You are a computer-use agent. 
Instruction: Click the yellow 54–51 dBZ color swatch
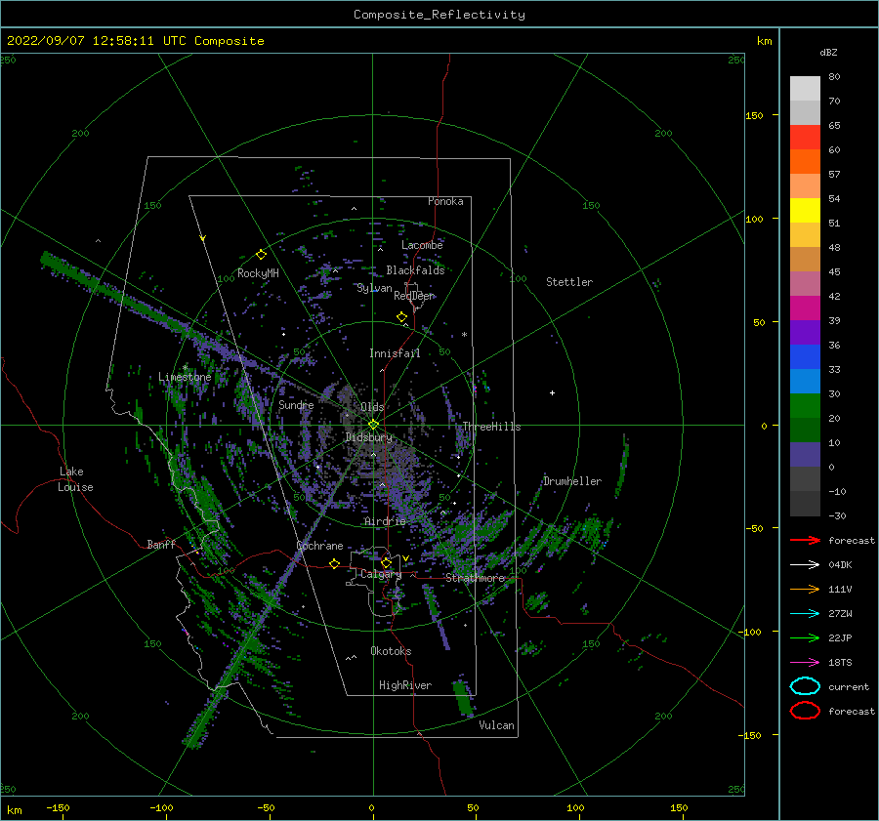805,211
